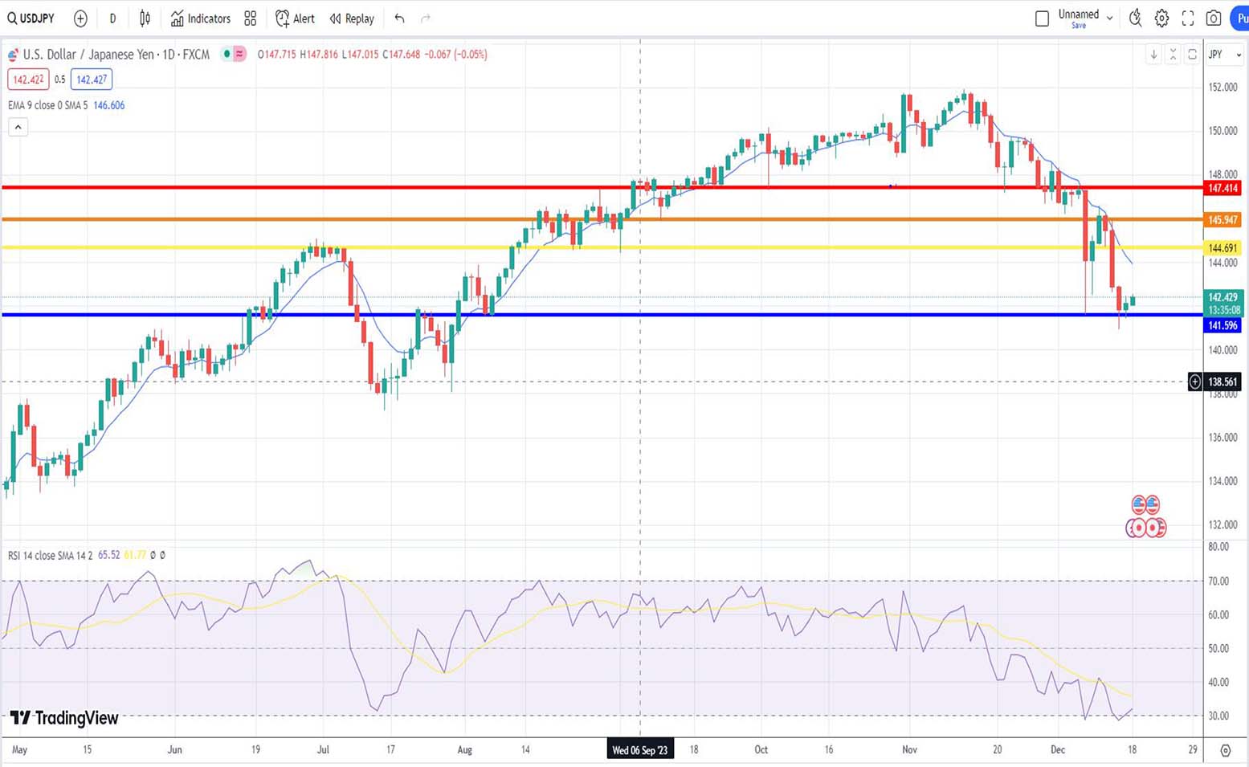The width and height of the screenshot is (1249, 767).
Task: Start bar Replay mode
Action: [x=352, y=18]
